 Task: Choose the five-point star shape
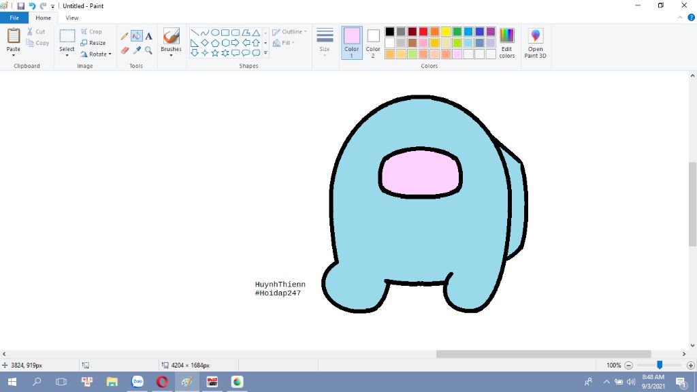(215, 52)
